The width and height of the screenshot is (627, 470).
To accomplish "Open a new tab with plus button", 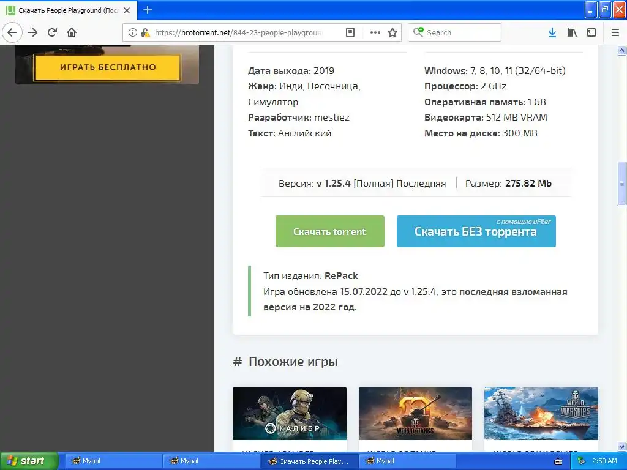I will click(148, 10).
